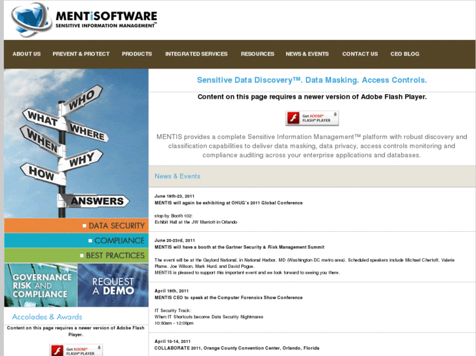This screenshot has width=476, height=356.
Task: Open the Gartner Security & Risk Management Summit item
Action: point(240,247)
